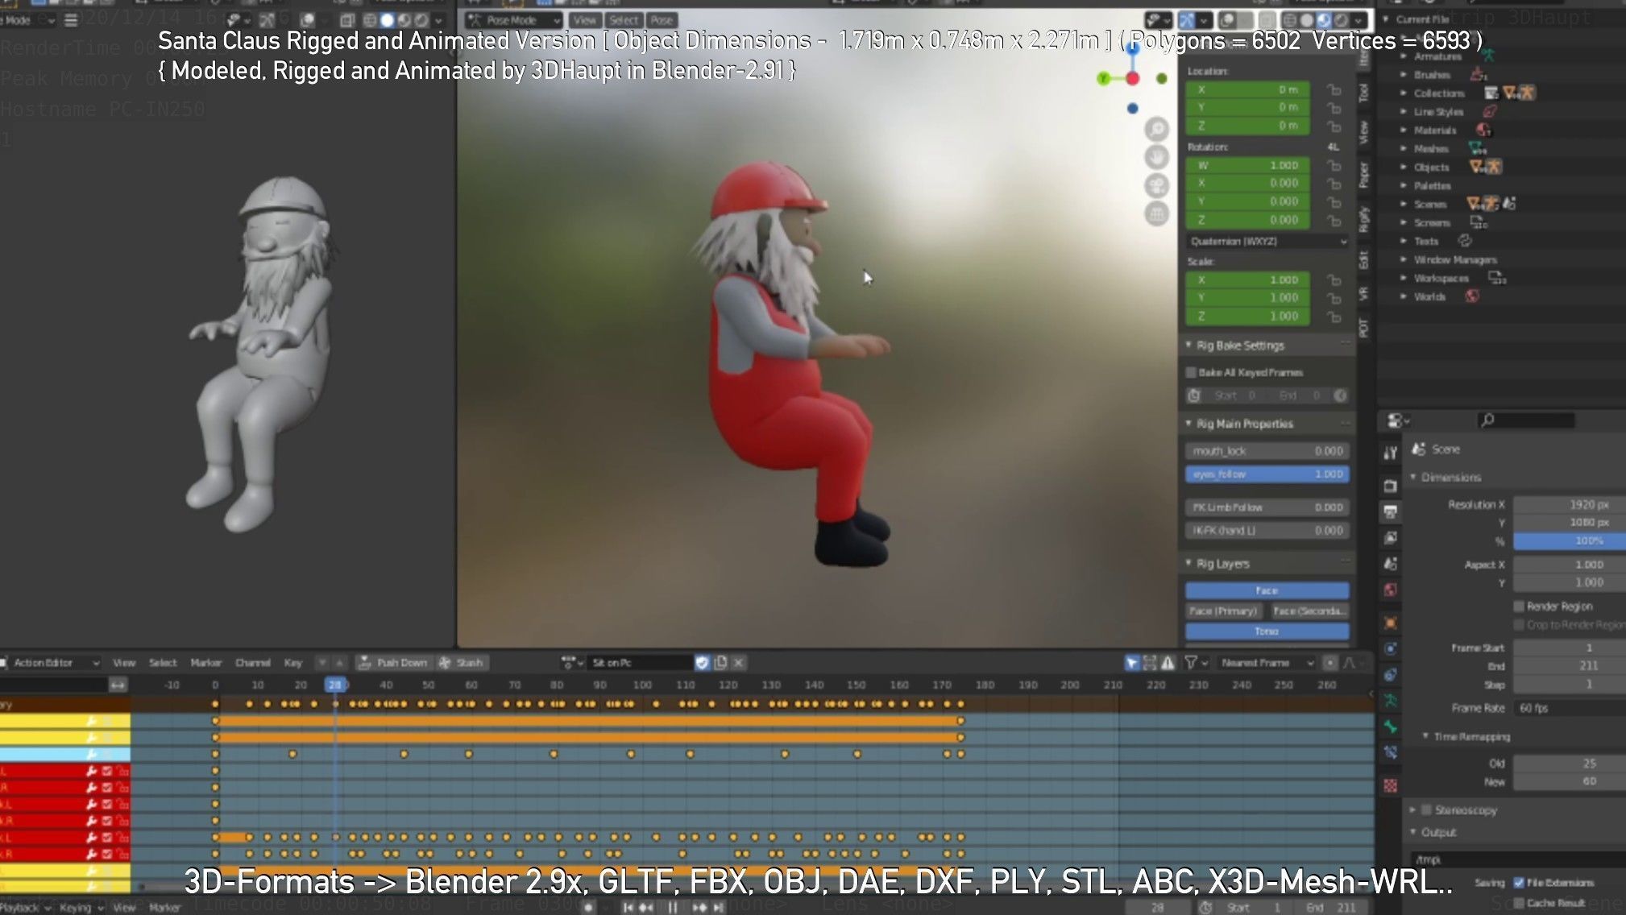The height and width of the screenshot is (915, 1626).
Task: Click the only-selected arrow icon in Action Editor
Action: coord(1132,662)
